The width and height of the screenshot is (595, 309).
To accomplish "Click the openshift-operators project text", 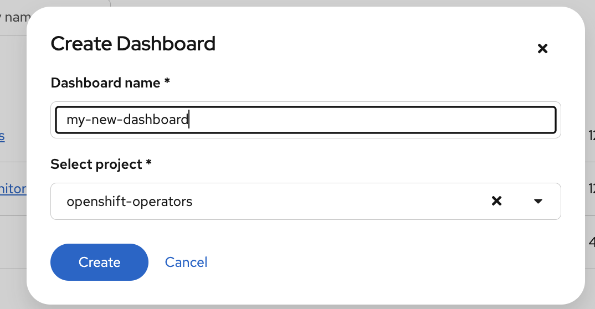I will point(129,201).
